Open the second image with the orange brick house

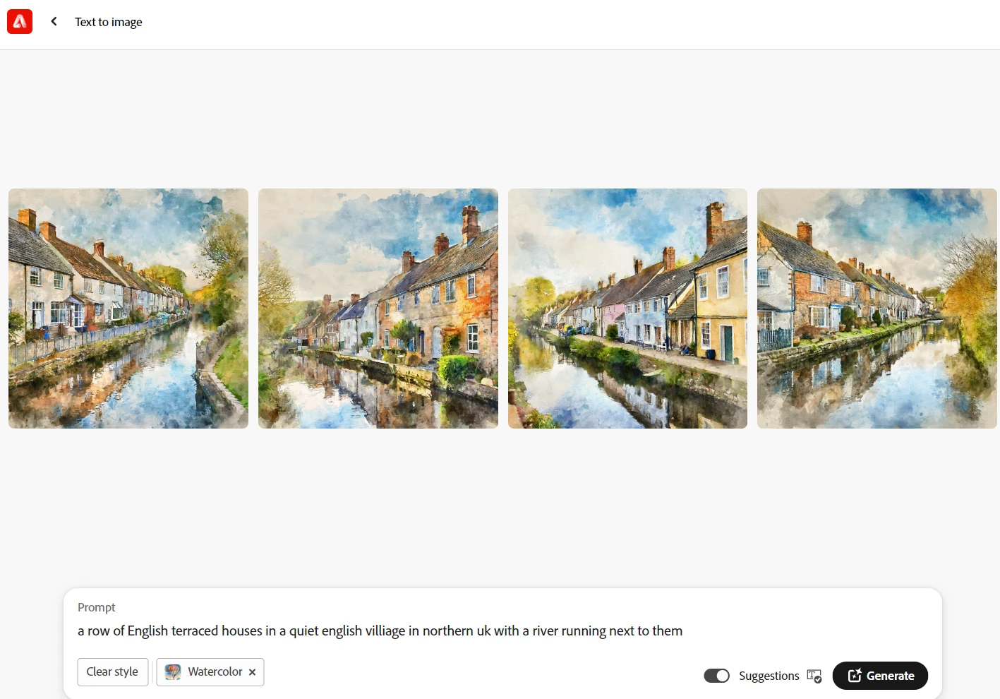pos(378,309)
